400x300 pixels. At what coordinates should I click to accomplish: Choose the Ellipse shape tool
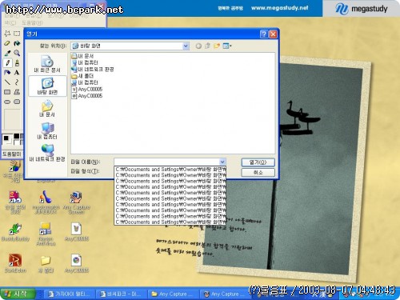7,102
